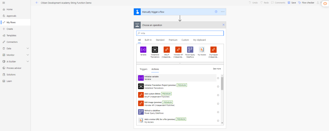Show info for Initialize variable

[218, 78]
